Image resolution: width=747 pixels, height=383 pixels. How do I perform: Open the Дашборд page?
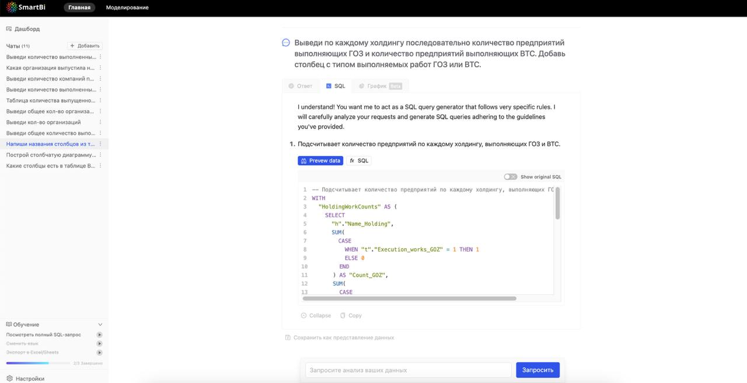tap(23, 29)
